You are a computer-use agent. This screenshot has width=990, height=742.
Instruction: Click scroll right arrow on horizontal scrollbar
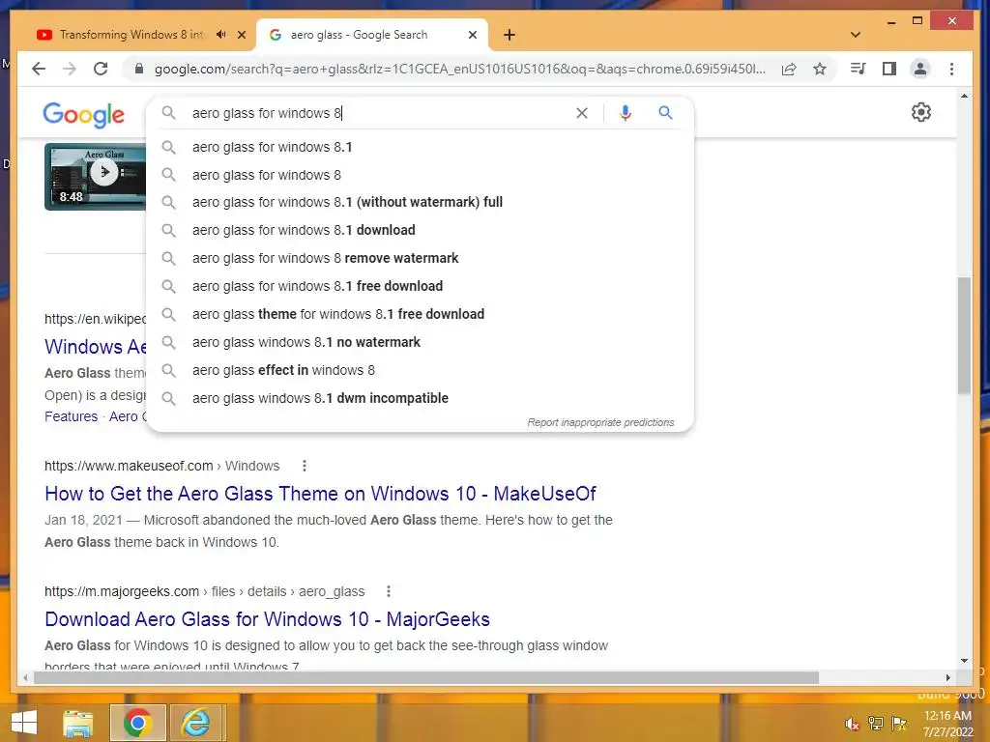click(x=948, y=677)
